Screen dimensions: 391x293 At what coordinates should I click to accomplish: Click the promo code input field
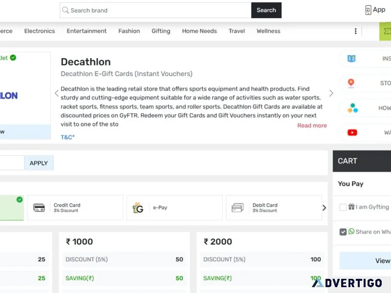point(12,163)
